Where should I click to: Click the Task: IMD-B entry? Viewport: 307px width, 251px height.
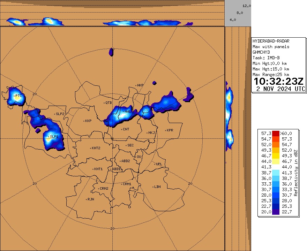pyautogui.click(x=265, y=57)
